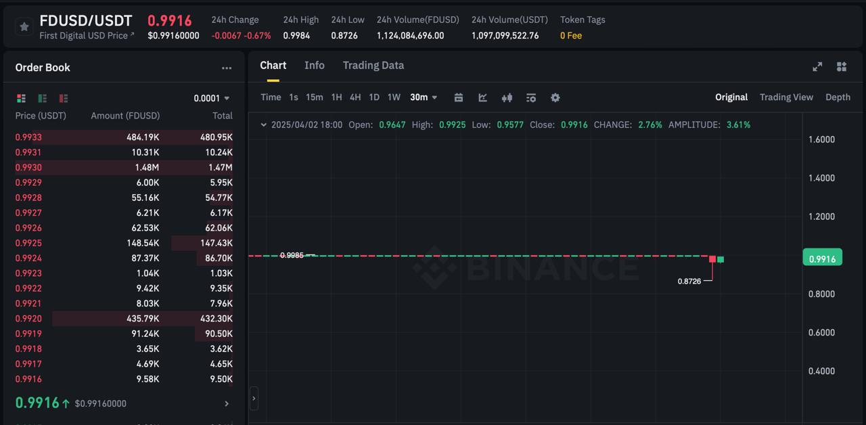Image resolution: width=866 pixels, height=425 pixels.
Task: Switch to the Chart tab
Action: point(273,65)
